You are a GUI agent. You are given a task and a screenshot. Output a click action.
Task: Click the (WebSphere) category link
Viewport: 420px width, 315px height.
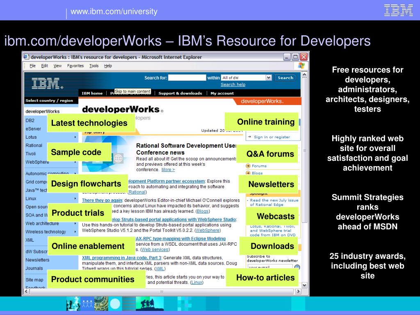point(208,230)
